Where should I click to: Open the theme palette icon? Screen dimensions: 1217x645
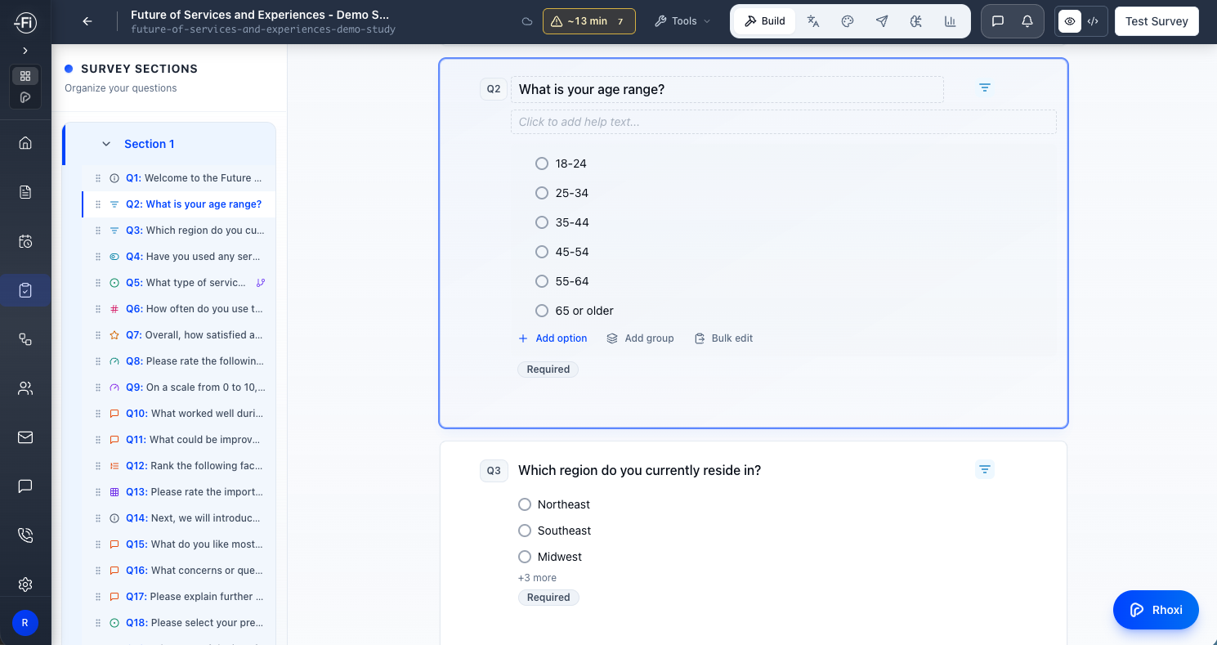click(848, 21)
